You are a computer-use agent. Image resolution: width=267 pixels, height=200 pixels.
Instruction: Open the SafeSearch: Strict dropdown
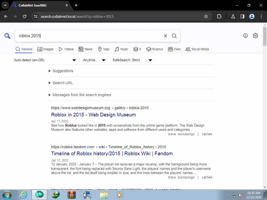click(132, 60)
